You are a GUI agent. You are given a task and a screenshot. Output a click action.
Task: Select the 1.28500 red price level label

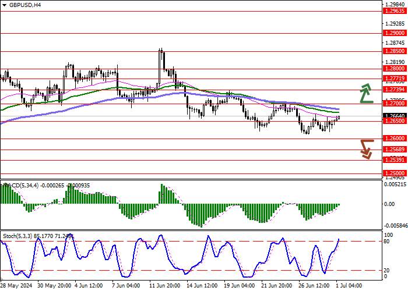coord(395,51)
